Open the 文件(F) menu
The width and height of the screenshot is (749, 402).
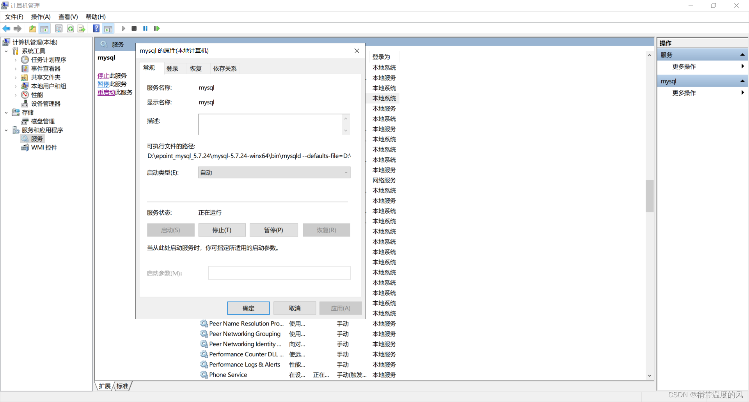pos(14,17)
